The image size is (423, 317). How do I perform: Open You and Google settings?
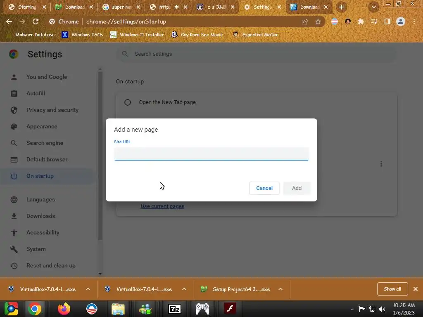pyautogui.click(x=47, y=77)
